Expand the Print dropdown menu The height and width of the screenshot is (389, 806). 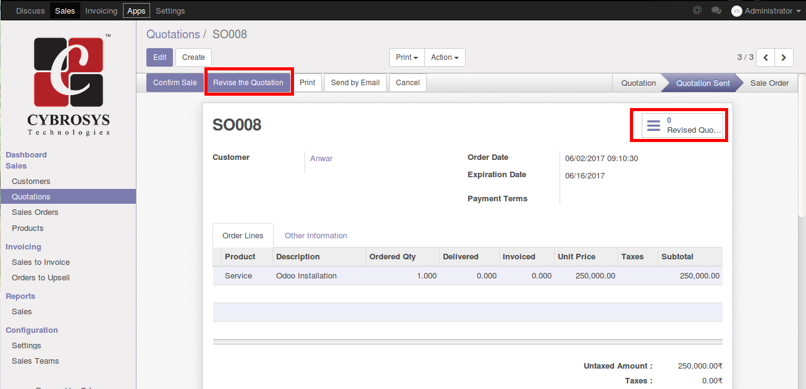(x=406, y=57)
